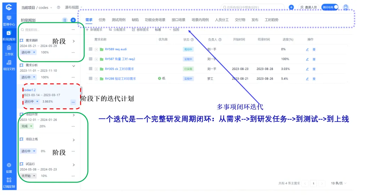
Task: Open 订阅定制 in the left sidebar
Action: pos(9,183)
